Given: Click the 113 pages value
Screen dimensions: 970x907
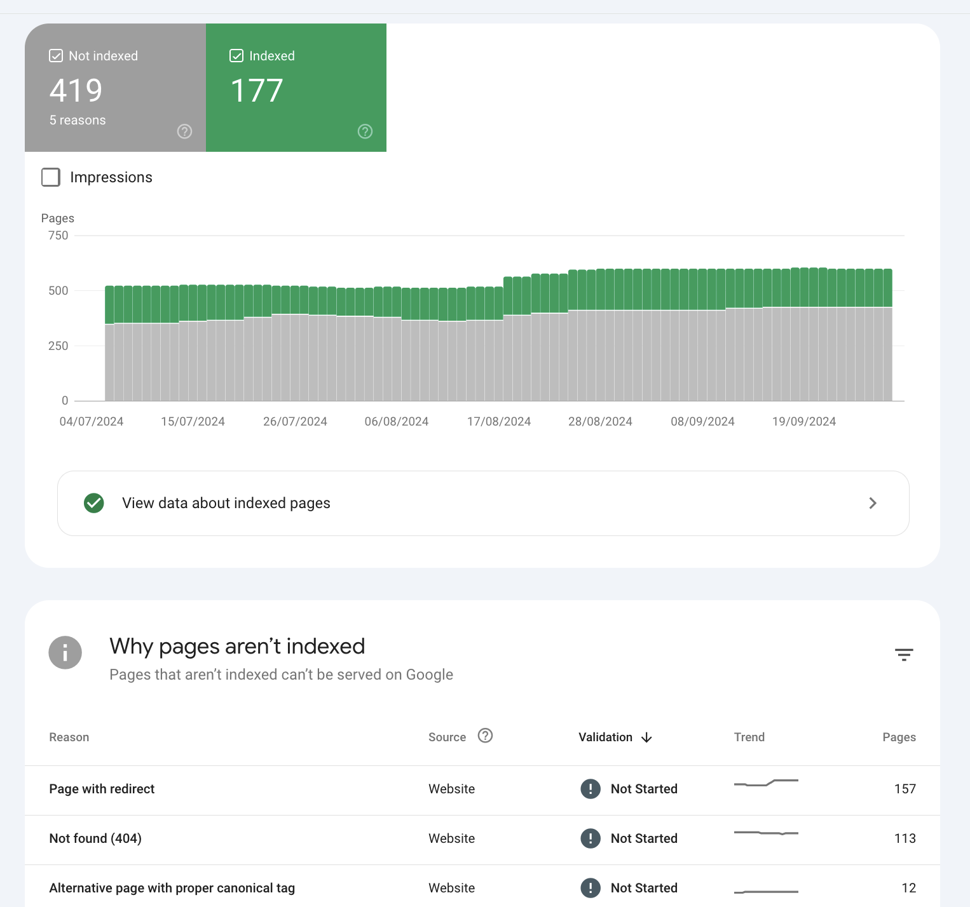Looking at the screenshot, I should (x=905, y=838).
